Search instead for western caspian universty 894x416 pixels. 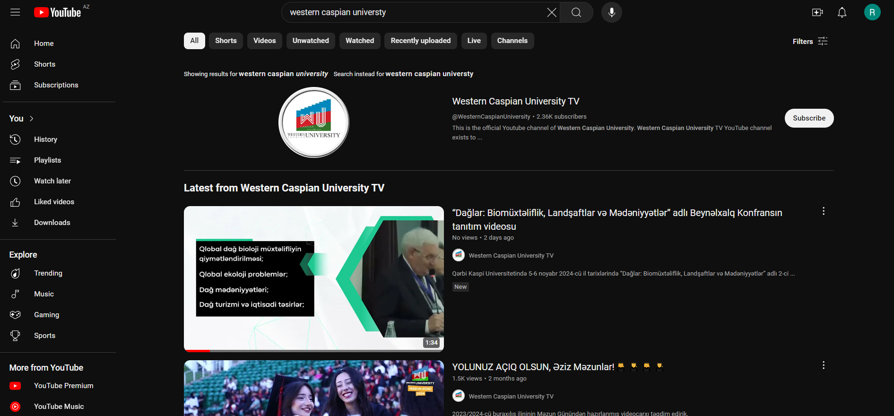(x=429, y=74)
